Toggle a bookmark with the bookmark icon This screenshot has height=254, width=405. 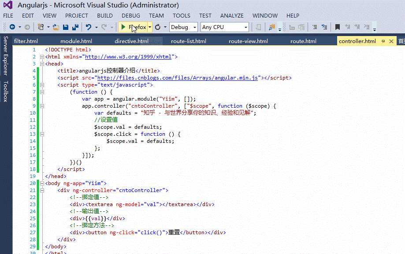click(337, 27)
